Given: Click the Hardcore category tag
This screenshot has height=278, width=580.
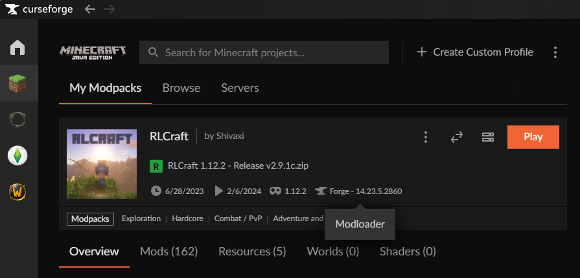Looking at the screenshot, I should (187, 219).
